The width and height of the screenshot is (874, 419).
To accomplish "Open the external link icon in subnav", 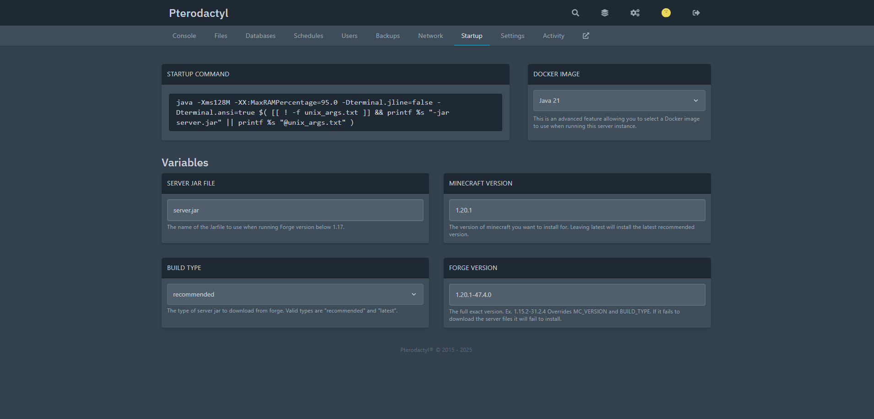I will (586, 36).
